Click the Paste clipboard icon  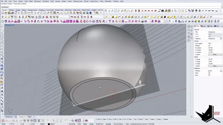[x=25, y=13]
